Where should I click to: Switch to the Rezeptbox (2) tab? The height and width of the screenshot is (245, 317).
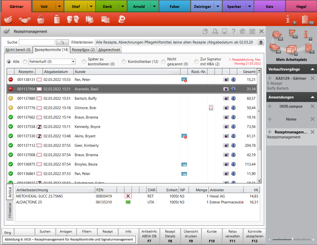pos(83,50)
